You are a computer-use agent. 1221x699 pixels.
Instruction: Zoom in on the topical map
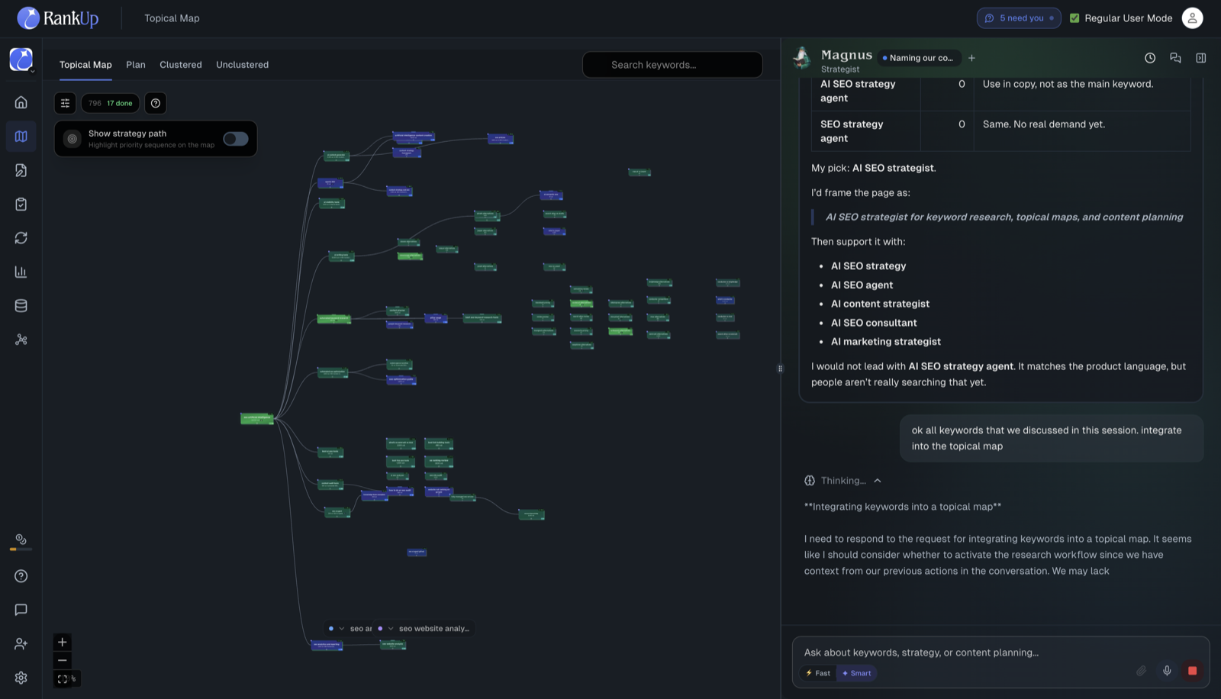tap(63, 642)
